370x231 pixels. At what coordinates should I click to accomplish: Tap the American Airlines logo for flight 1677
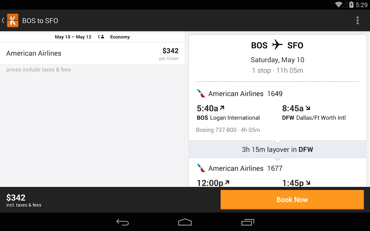click(x=201, y=168)
